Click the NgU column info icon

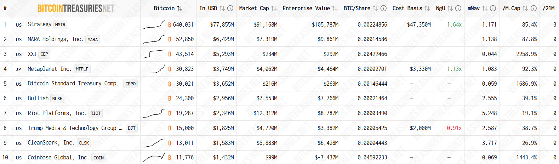coord(458,8)
